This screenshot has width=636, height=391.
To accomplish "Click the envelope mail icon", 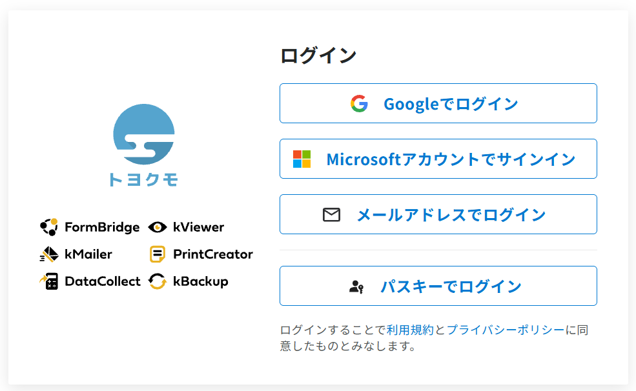I will tap(331, 215).
